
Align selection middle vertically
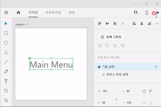tap(107, 23)
